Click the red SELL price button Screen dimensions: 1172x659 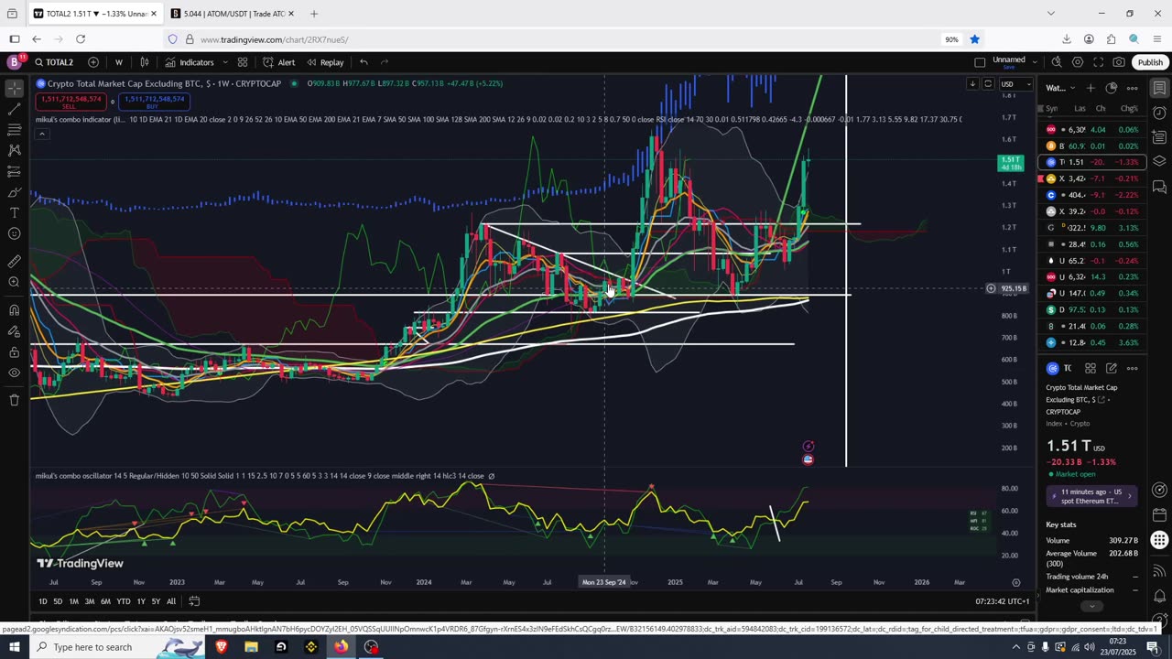pyautogui.click(x=69, y=102)
